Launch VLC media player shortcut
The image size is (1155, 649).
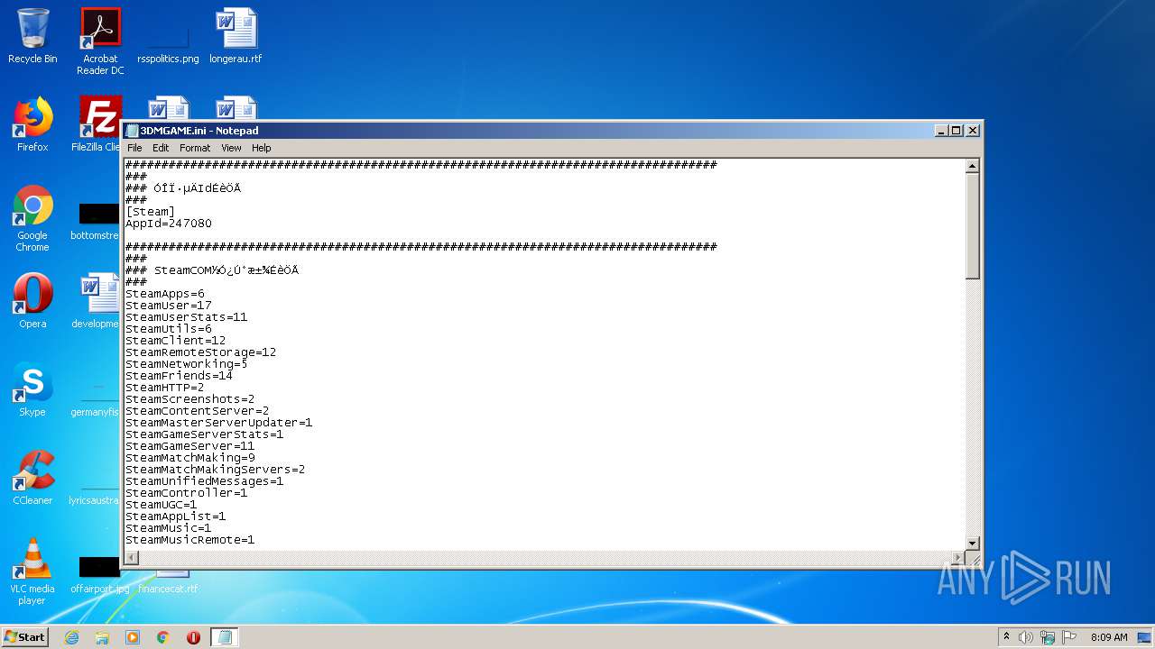click(32, 571)
